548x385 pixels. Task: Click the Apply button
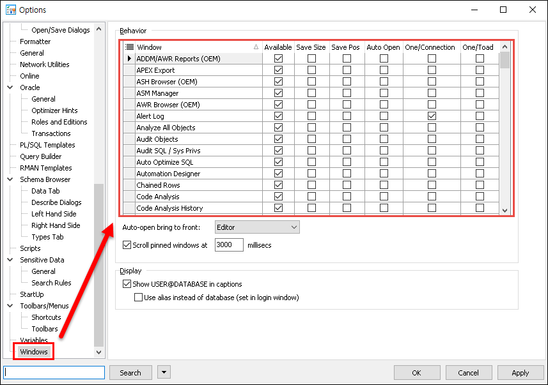click(520, 372)
